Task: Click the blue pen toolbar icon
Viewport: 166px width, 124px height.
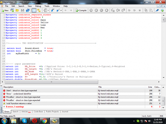Action: (x=157, y=10)
